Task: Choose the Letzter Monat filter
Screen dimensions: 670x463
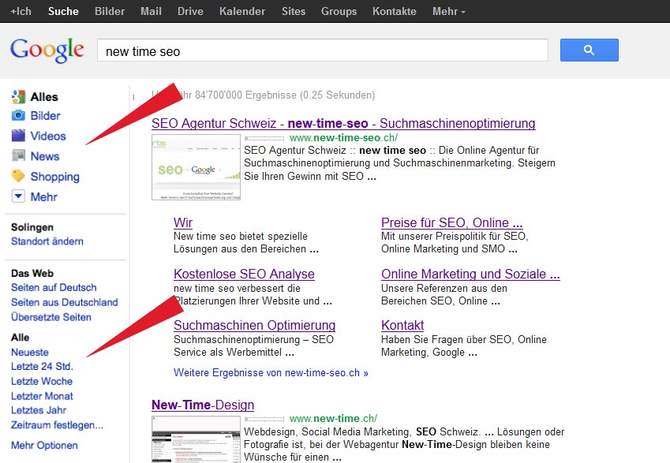Action: click(x=42, y=396)
